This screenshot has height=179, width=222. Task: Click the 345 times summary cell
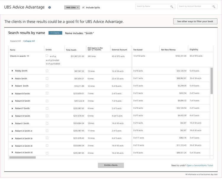tap(91, 56)
